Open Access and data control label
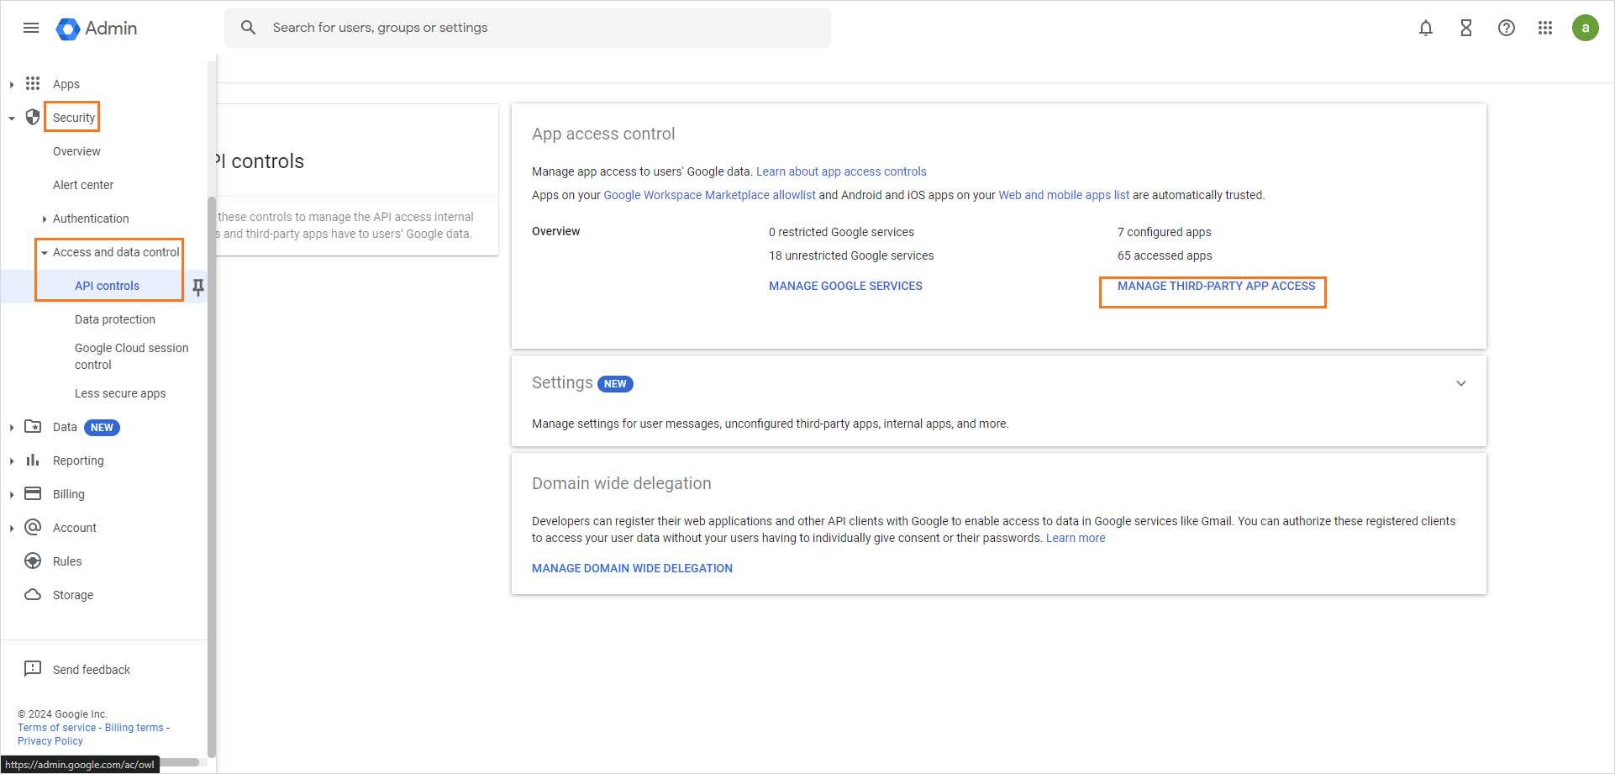The image size is (1615, 774). coord(116,252)
